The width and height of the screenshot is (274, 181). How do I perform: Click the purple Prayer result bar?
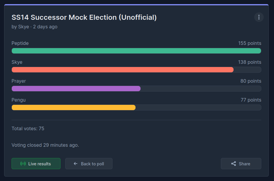(x=76, y=89)
